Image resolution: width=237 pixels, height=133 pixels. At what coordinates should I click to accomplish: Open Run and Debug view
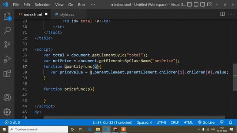tap(7, 59)
